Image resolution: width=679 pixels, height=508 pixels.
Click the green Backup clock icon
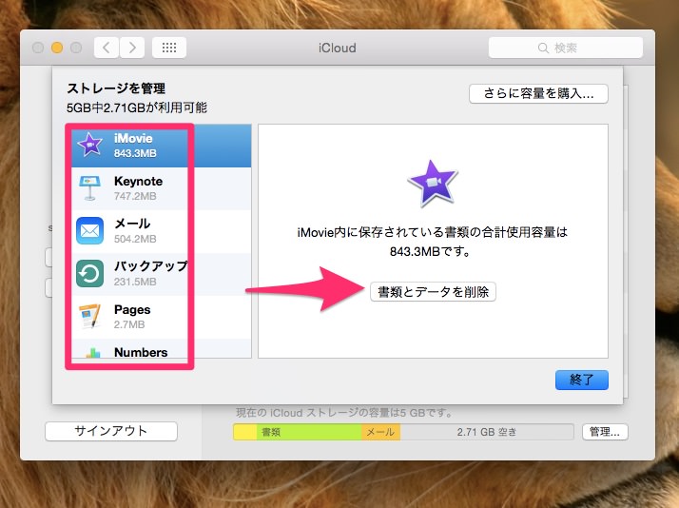(89, 273)
